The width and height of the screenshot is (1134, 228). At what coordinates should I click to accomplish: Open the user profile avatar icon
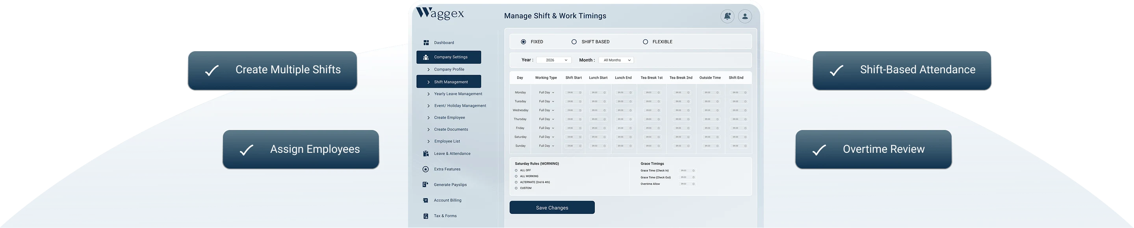pyautogui.click(x=745, y=16)
